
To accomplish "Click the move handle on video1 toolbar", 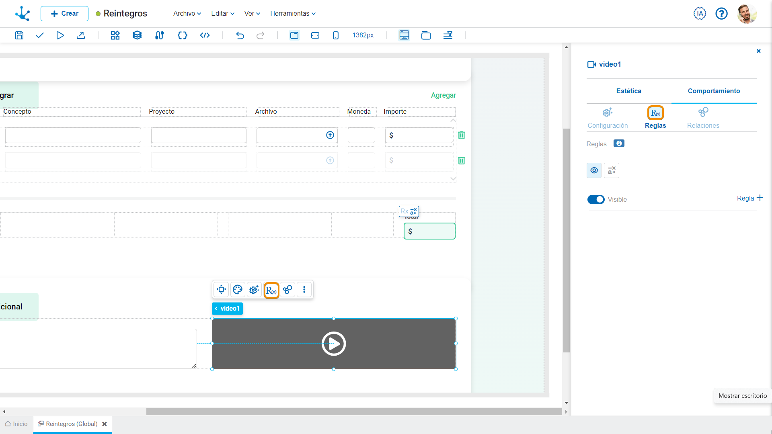I will 221,289.
